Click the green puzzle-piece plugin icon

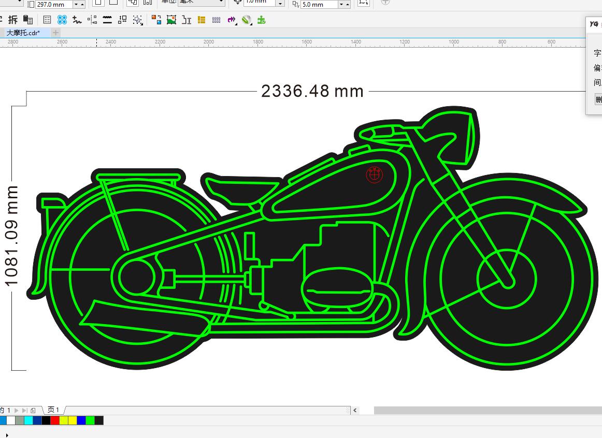point(262,20)
